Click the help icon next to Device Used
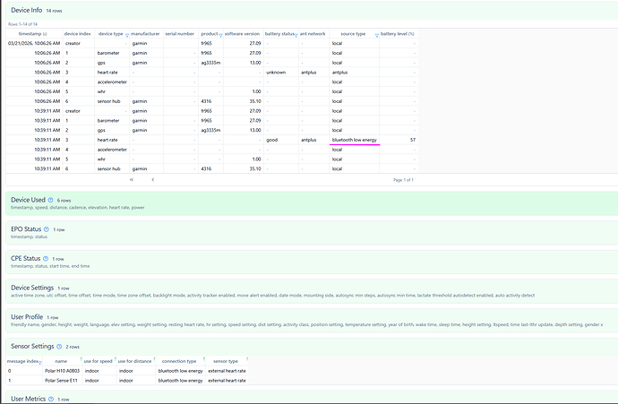 (x=50, y=200)
